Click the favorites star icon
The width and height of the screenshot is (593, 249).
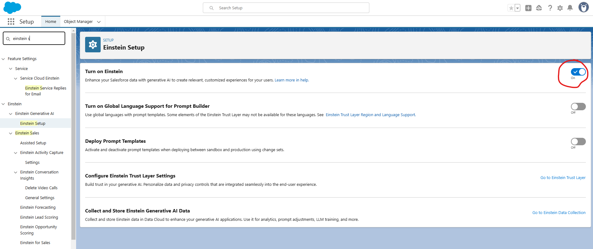pos(511,8)
